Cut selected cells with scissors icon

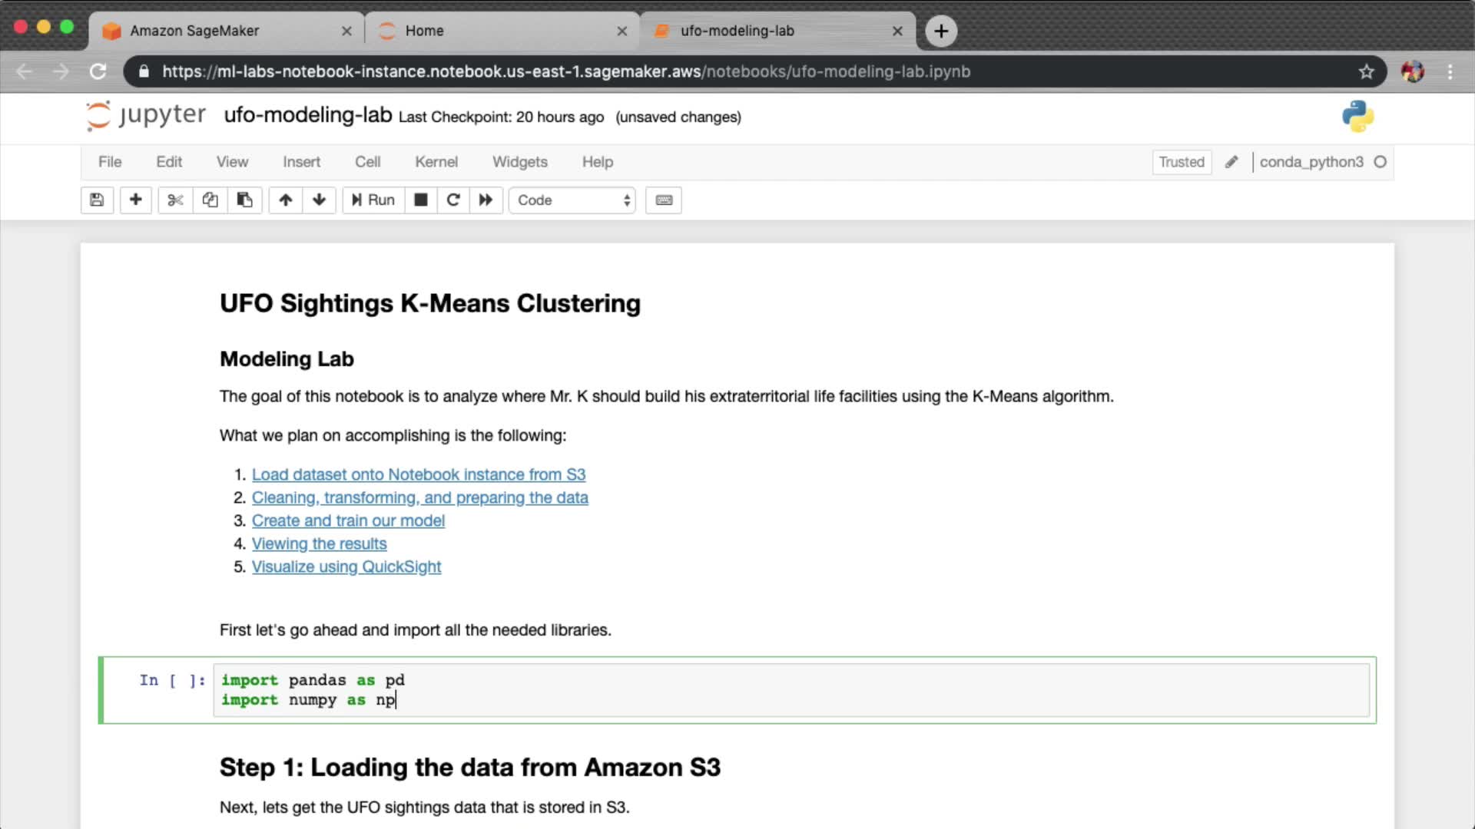click(x=175, y=200)
